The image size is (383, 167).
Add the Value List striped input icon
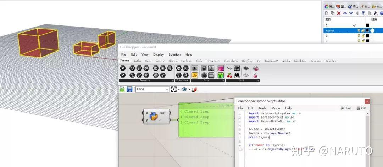(211, 75)
